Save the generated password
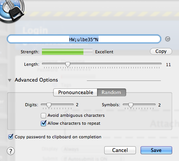Screen dimensions: 179x161 click(156, 150)
